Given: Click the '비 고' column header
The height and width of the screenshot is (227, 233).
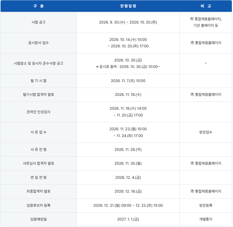Looking at the screenshot, I should (206, 6).
